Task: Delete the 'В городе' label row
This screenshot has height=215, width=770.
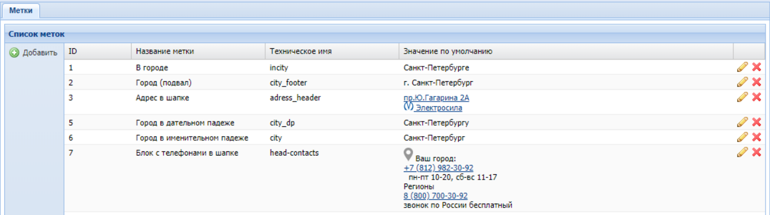Action: click(756, 67)
